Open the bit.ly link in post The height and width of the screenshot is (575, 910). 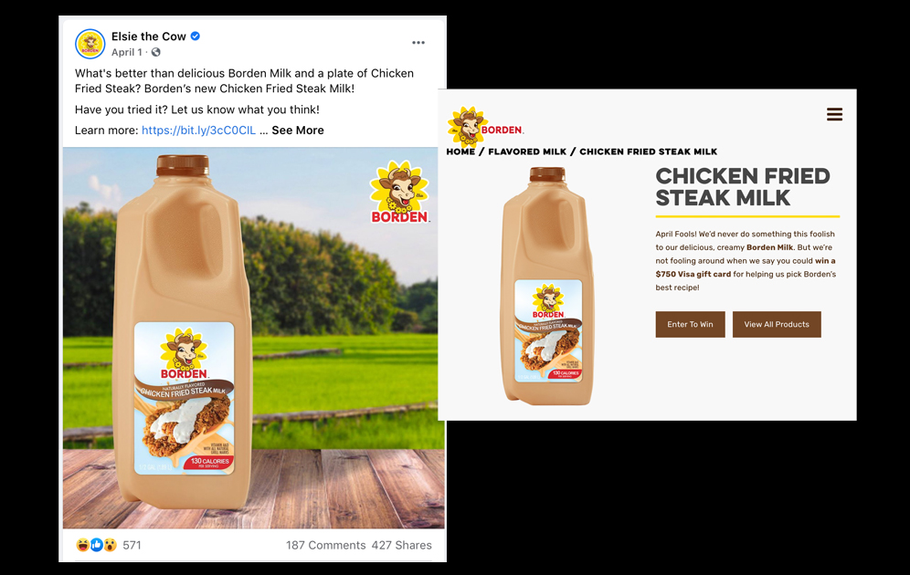point(198,131)
